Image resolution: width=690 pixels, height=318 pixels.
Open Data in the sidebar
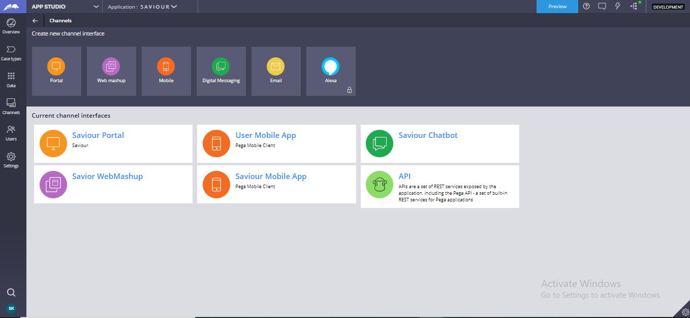[x=11, y=80]
